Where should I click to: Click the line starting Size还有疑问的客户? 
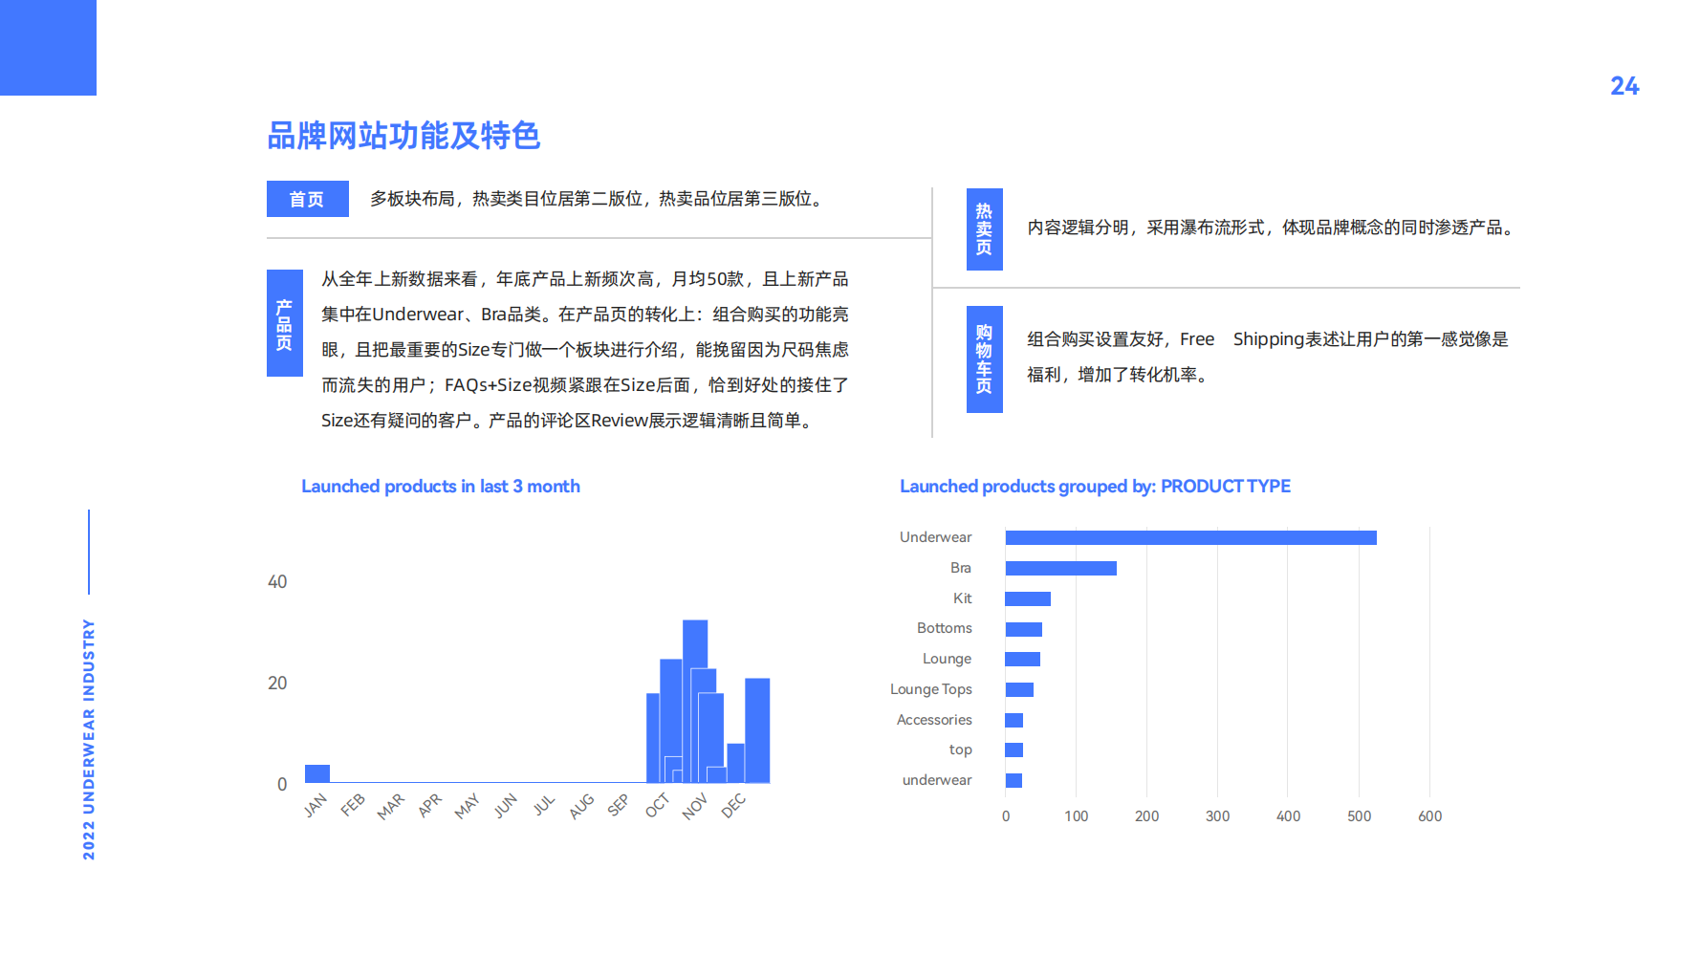coord(570,421)
